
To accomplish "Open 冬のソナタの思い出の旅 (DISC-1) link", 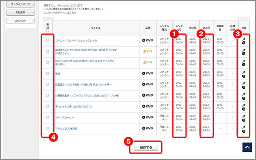I will [x=73, y=107].
